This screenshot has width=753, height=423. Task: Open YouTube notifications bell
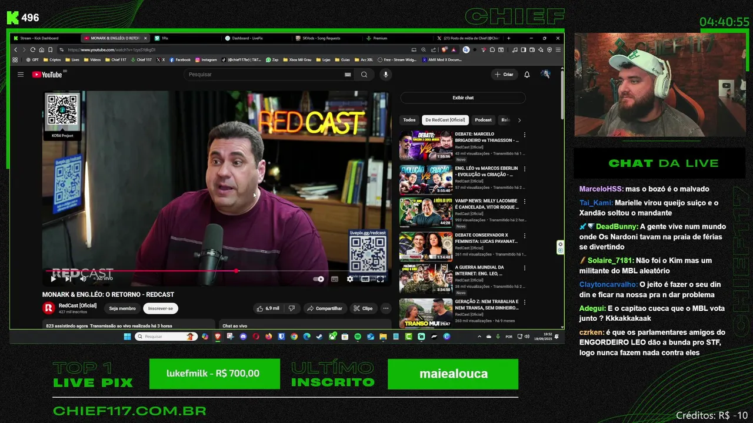pos(527,75)
